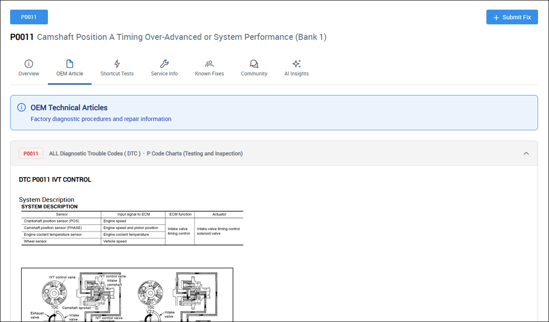Click the Known Fixes people icon
This screenshot has height=322, width=549.
[209, 64]
